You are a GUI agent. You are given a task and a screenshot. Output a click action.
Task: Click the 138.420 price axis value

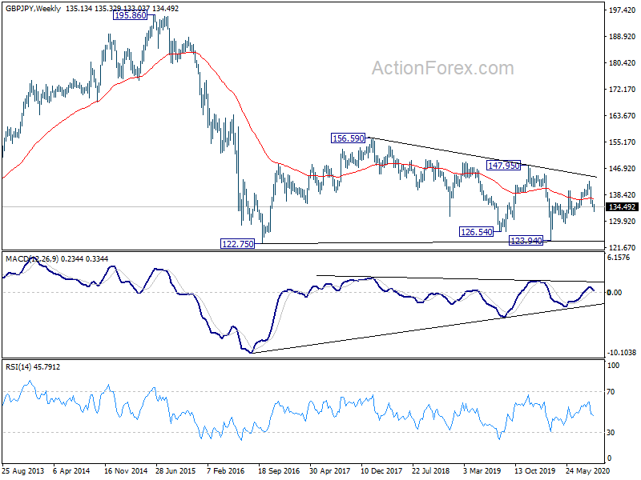[622, 194]
